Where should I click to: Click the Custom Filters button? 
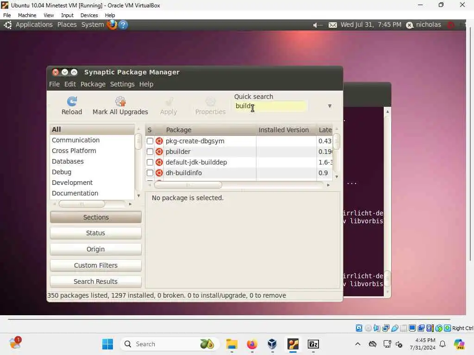(x=96, y=265)
